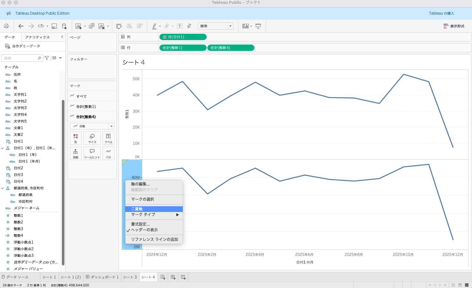Click the サイズ marks card icon
472x288 pixels.
tap(92, 138)
